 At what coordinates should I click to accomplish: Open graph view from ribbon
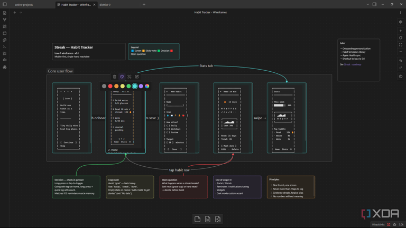5,20
